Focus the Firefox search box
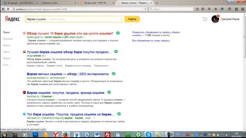 171,9
